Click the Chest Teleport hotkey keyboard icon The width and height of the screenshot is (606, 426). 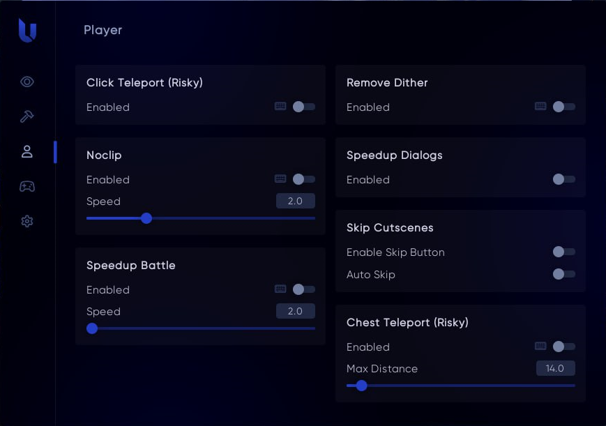click(x=540, y=347)
